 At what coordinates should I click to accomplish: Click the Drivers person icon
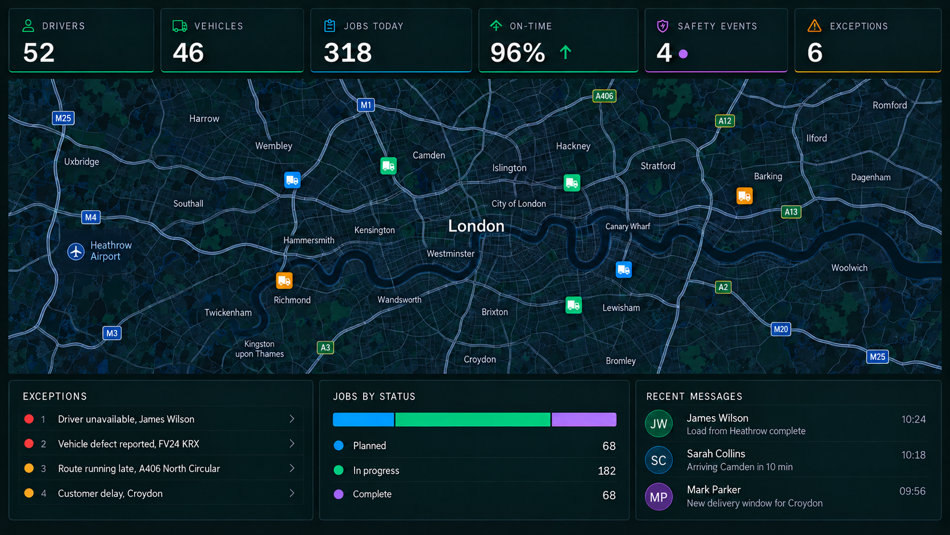tap(28, 26)
